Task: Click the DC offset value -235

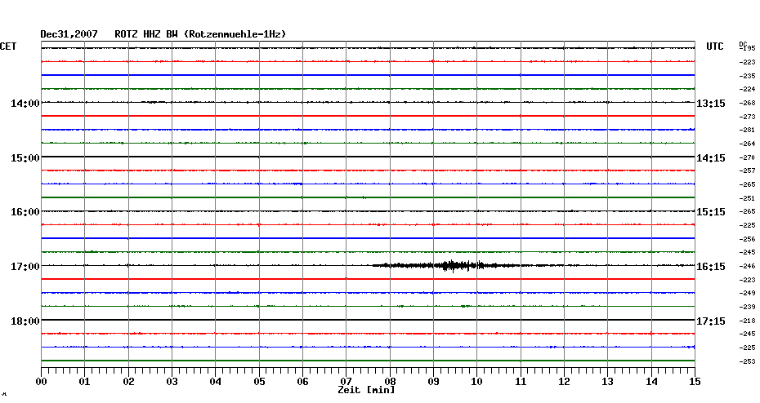Action: click(x=747, y=76)
